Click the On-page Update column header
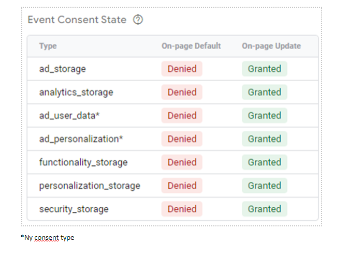 pyautogui.click(x=271, y=46)
